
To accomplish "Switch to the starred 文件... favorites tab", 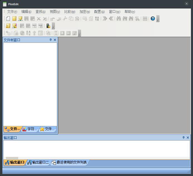I will point(48,129).
